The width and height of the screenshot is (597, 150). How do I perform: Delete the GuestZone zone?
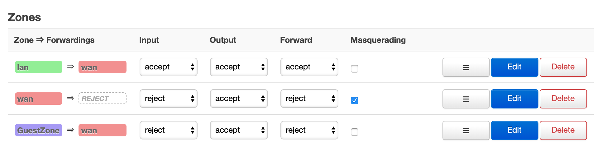pyautogui.click(x=563, y=130)
